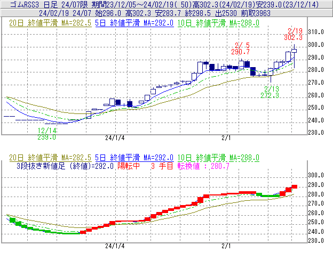Click the 2/19 302.3 high price label
Screen dimensions: 333x253
(x=294, y=34)
